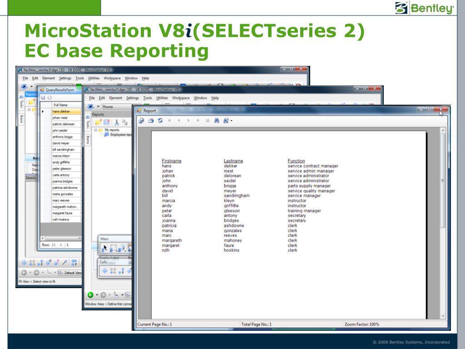Click the cut scissors icon in Reports panel
The height and width of the screenshot is (349, 465).
117,122
